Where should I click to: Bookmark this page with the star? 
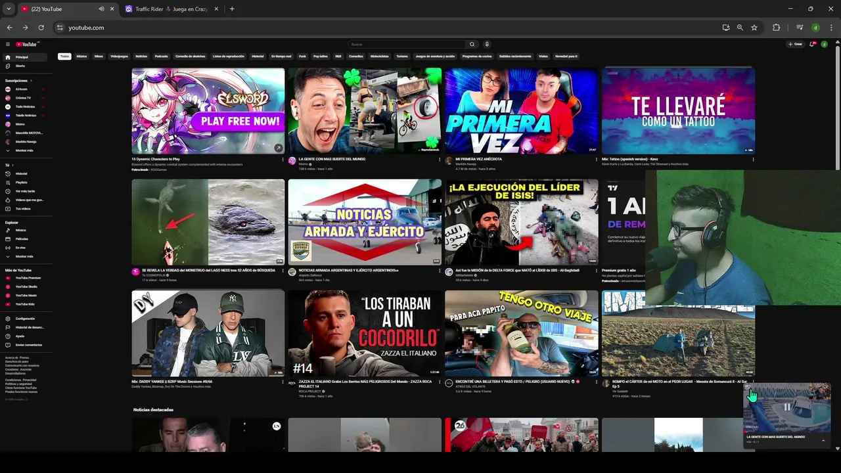[x=754, y=28]
